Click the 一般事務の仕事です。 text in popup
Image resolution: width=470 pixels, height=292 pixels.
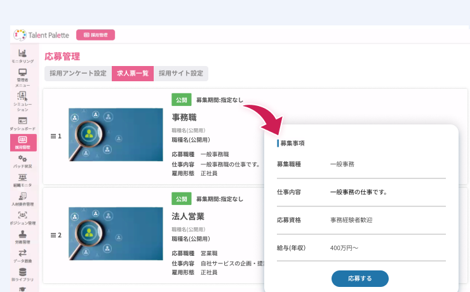click(359, 192)
